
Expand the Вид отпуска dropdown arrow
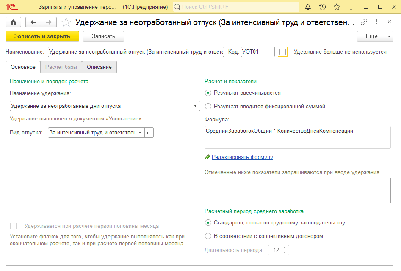(140, 133)
